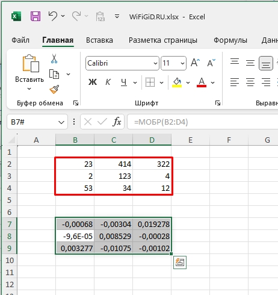The width and height of the screenshot is (278, 295).
Task: Select all cells with corner triangle
Action: 11,140
